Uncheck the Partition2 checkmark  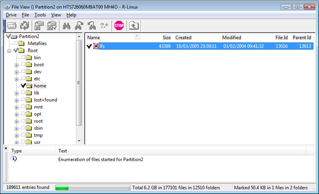pyautogui.click(x=8, y=36)
